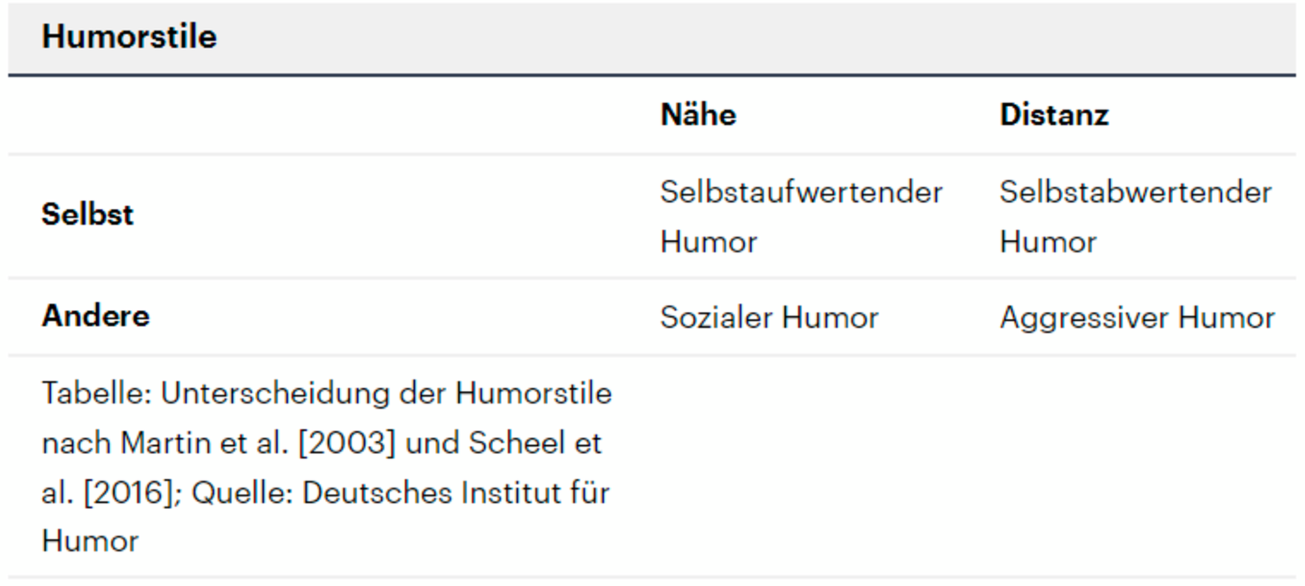Viewport: 1305px width, 586px height.
Task: Click the Andere row header
Action: pos(95,316)
